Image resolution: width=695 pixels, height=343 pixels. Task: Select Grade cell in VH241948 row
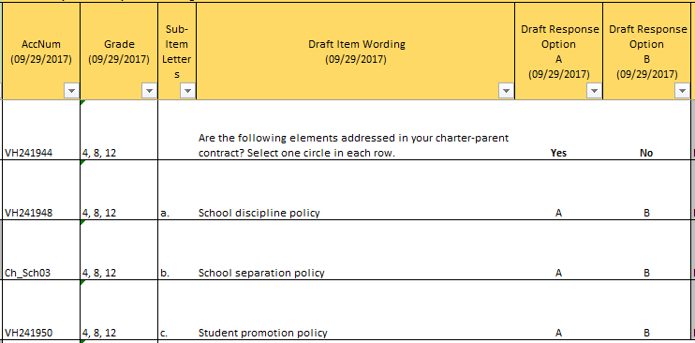pos(119,190)
